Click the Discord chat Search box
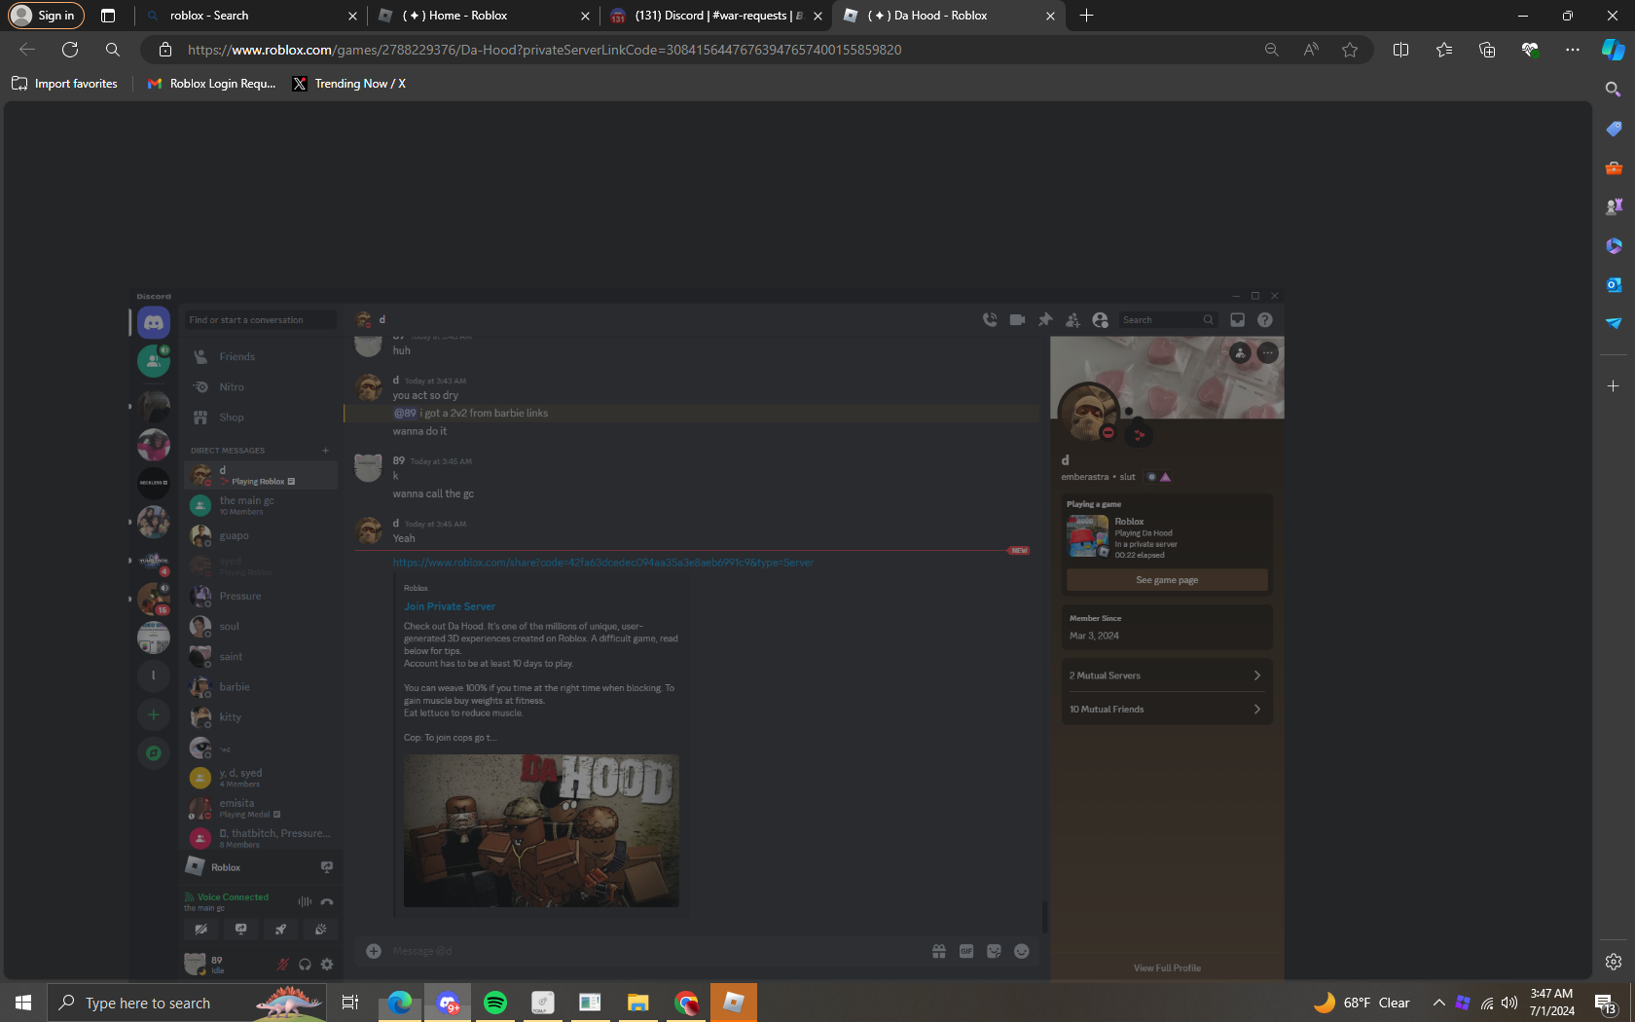Image resolution: width=1635 pixels, height=1022 pixels. [x=1168, y=320]
